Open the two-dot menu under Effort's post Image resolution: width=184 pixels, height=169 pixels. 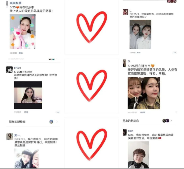tap(58, 112)
